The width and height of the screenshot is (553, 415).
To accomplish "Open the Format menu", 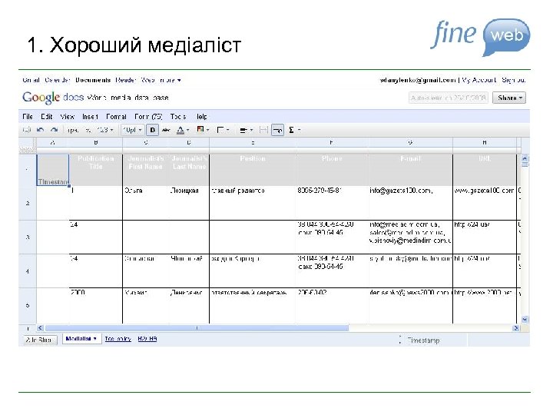I will 116,117.
